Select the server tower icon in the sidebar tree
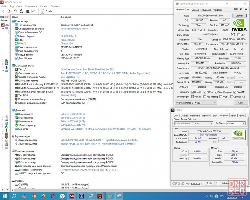Viewport: 250px width, 200px height. [6, 67]
